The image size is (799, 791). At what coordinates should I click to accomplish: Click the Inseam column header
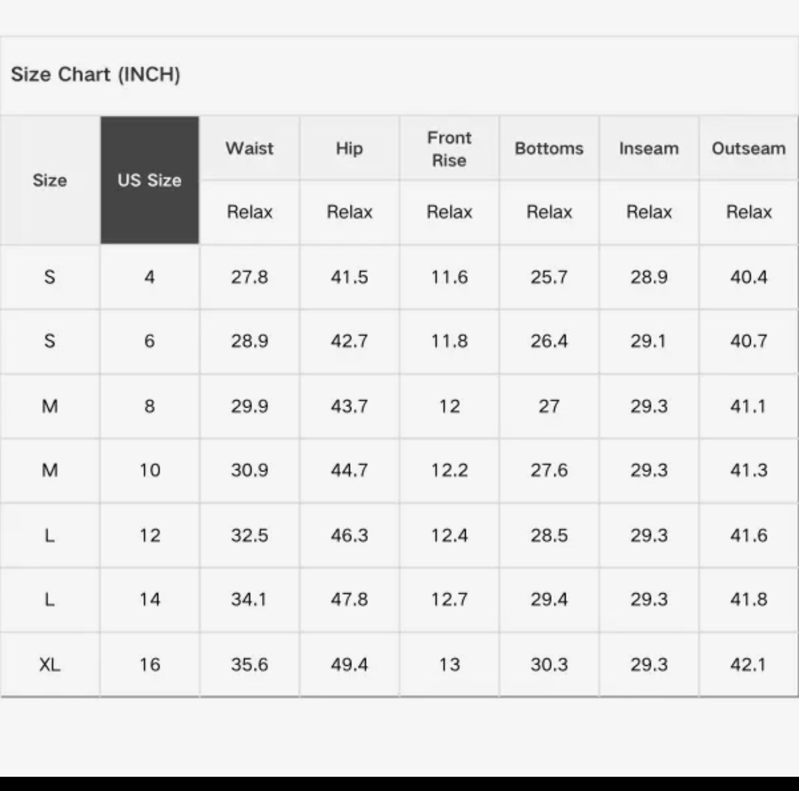(648, 149)
